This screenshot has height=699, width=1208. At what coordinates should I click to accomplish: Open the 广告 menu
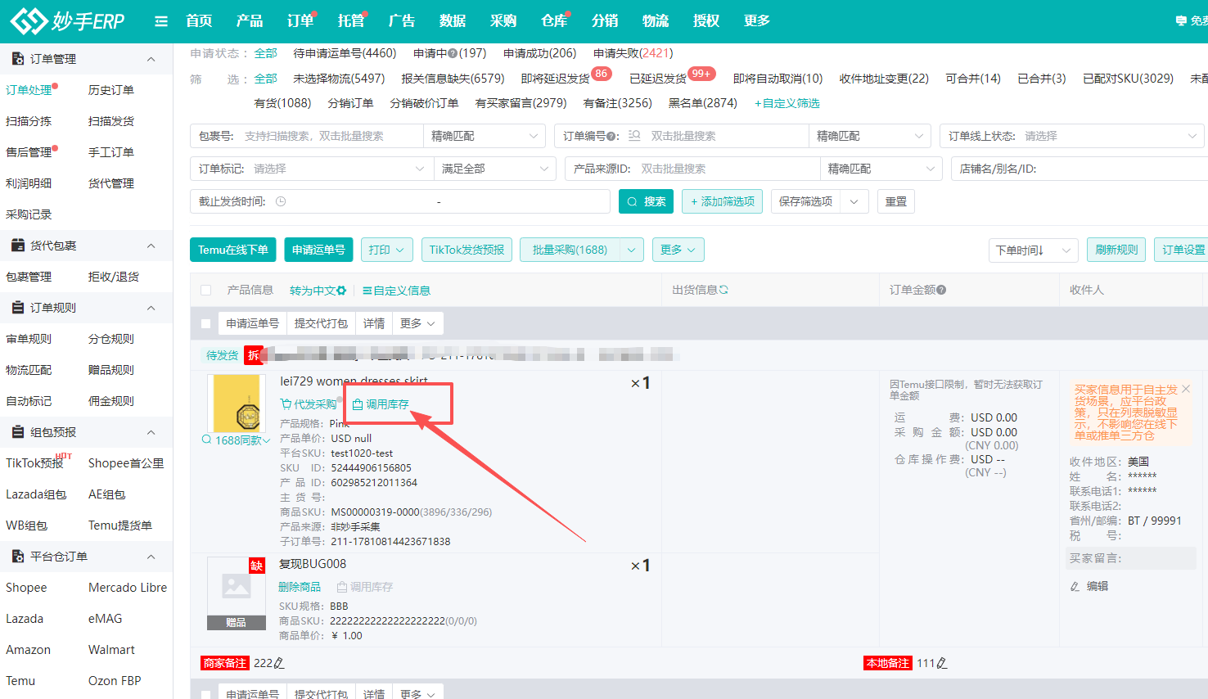click(402, 21)
